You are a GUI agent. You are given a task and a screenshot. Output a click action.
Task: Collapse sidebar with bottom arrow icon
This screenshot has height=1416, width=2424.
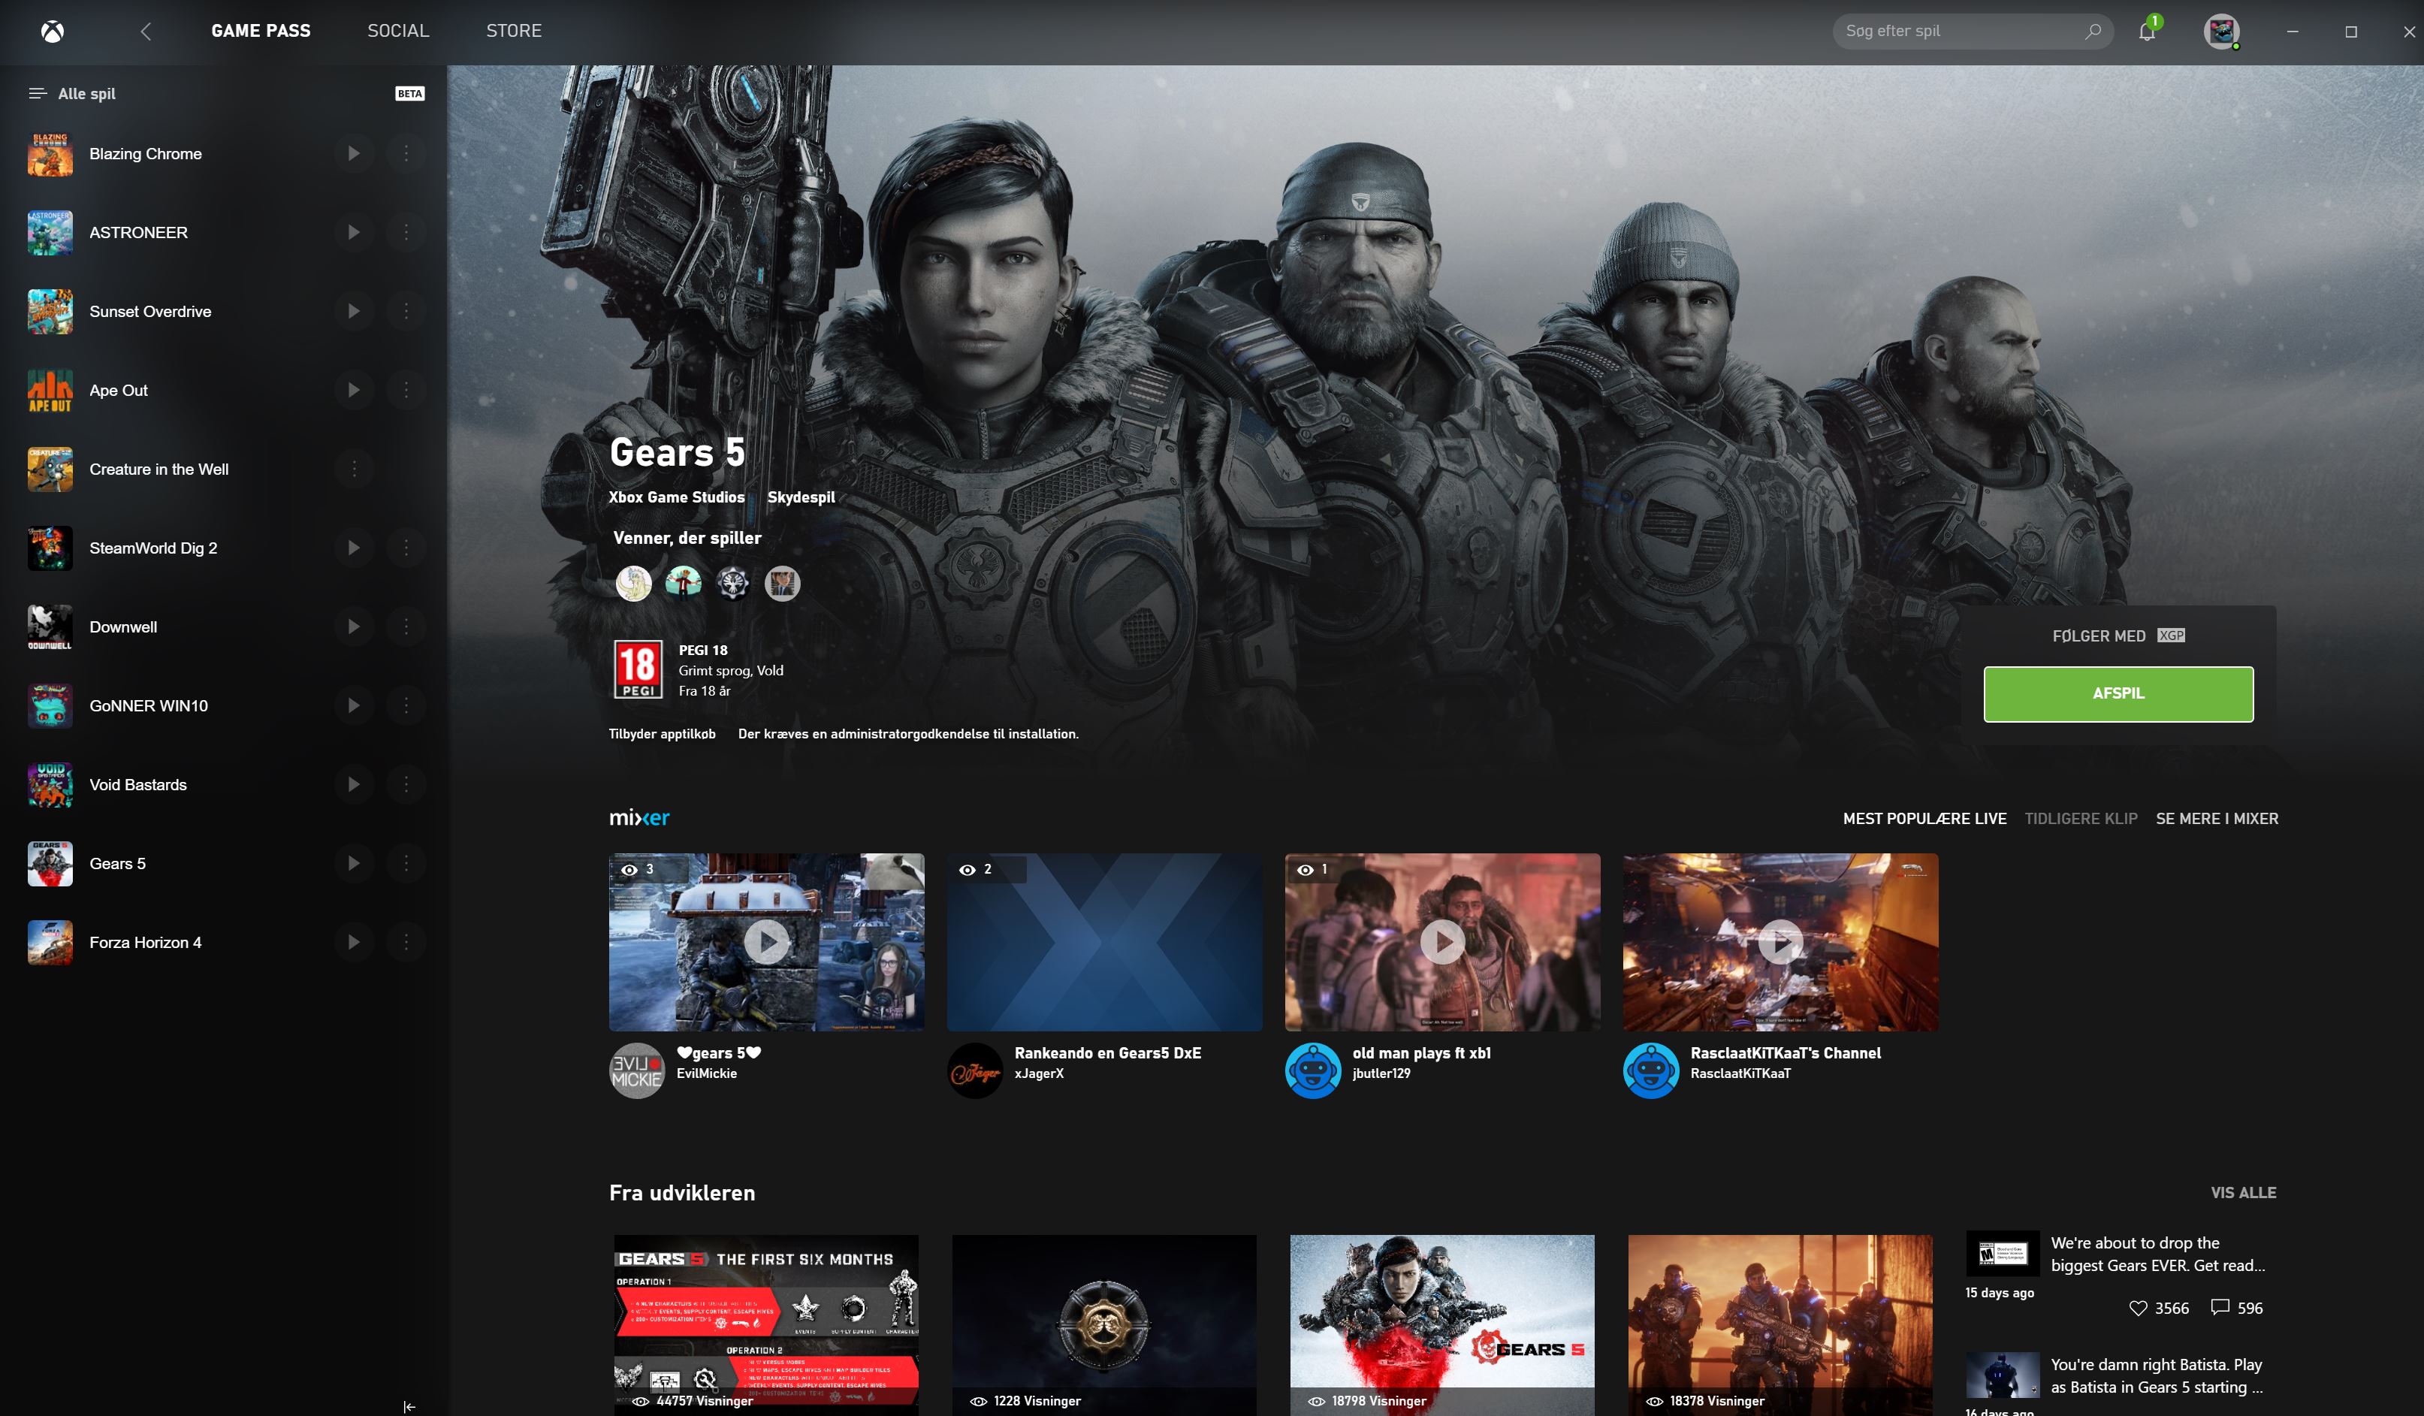(409, 1406)
